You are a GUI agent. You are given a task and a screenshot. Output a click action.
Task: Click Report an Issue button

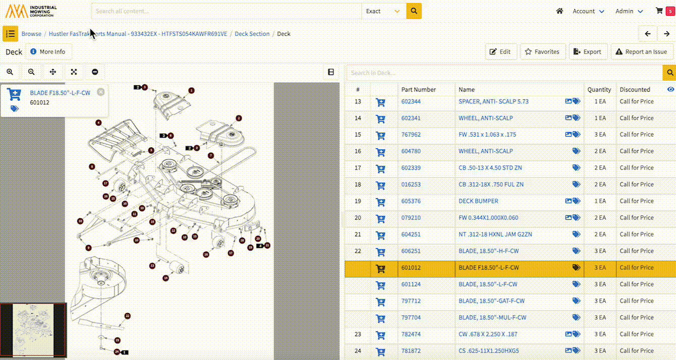(641, 51)
